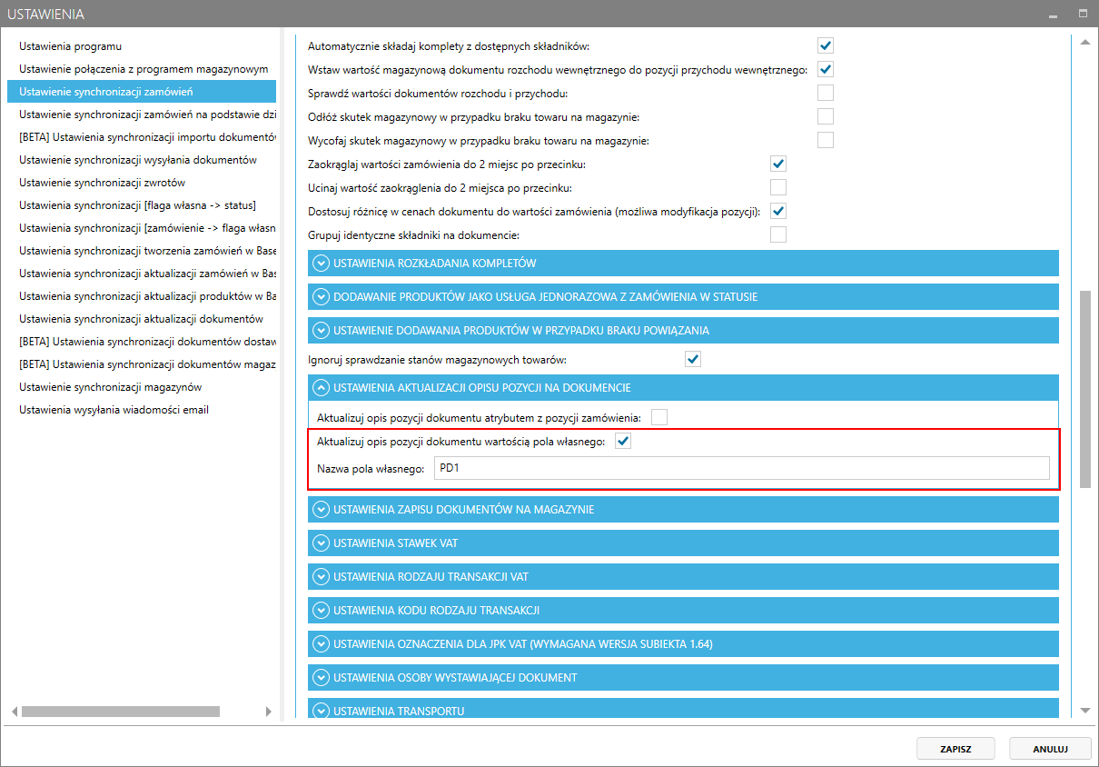Click the scroll right arrow in sidebar
1099x767 pixels.
(268, 712)
